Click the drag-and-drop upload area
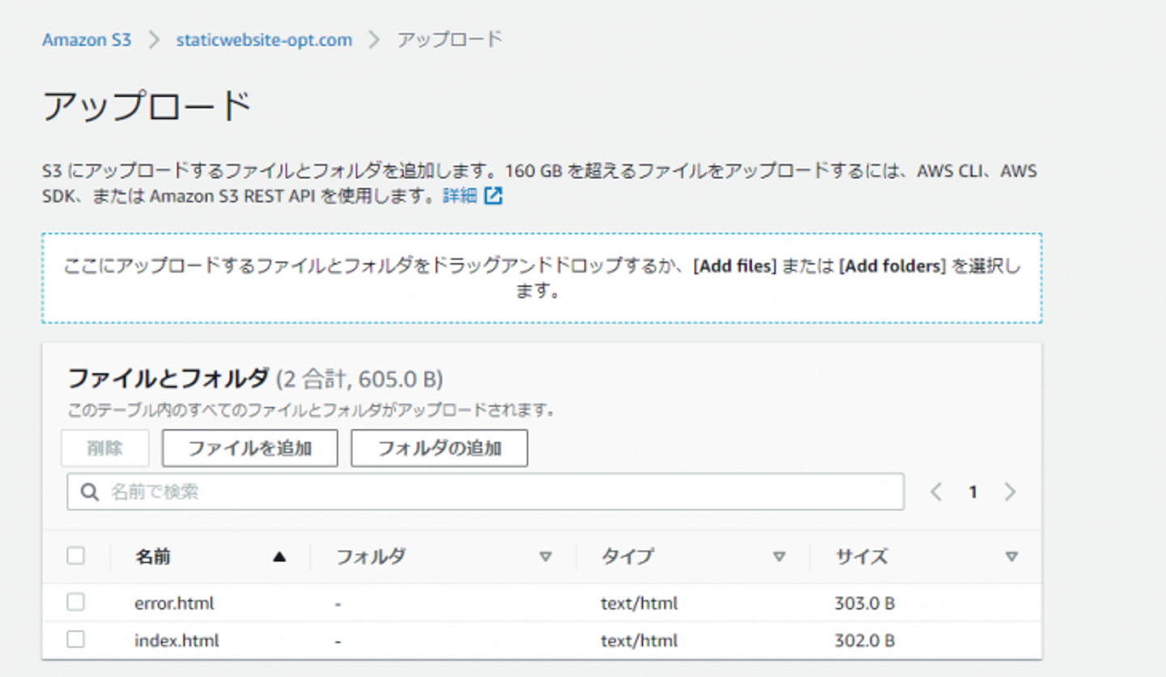Image resolution: width=1166 pixels, height=677 pixels. (542, 278)
